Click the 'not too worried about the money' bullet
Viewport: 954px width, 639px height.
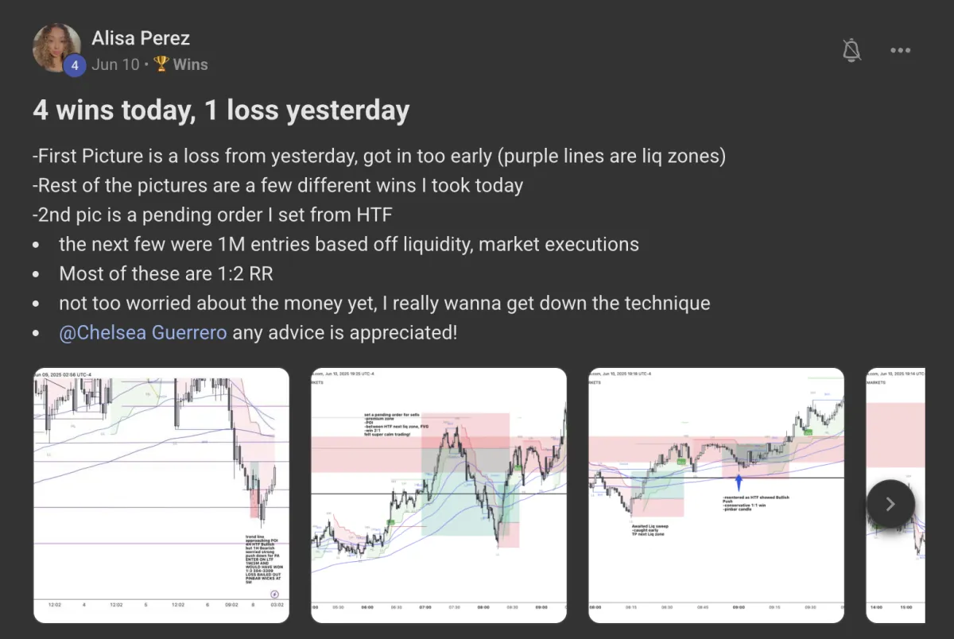pyautogui.click(x=385, y=303)
